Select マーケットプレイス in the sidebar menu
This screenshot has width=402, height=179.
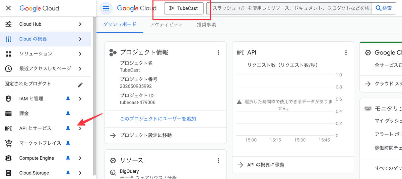(x=46, y=143)
